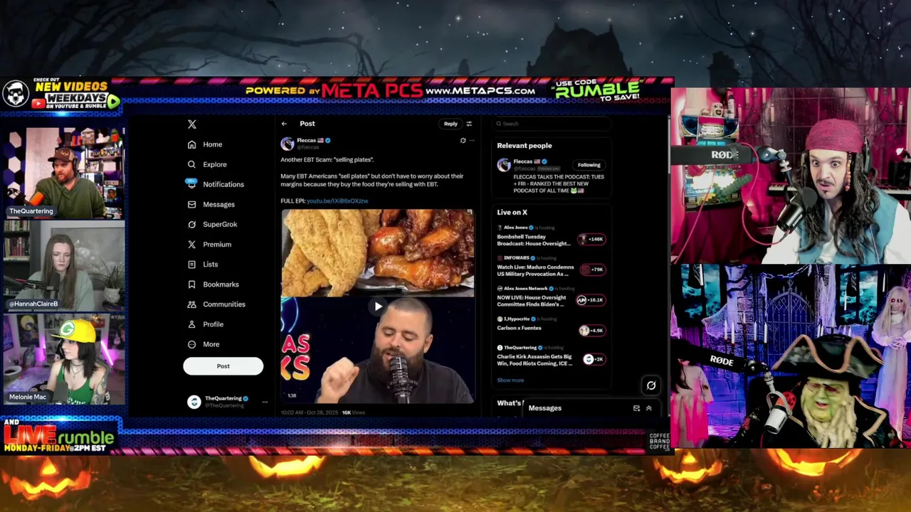Click the +146K listeners pill
The width and height of the screenshot is (911, 512).
coord(592,240)
